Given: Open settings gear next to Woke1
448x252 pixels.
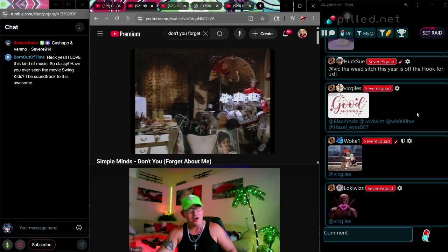Looking at the screenshot, I should coord(409,141).
